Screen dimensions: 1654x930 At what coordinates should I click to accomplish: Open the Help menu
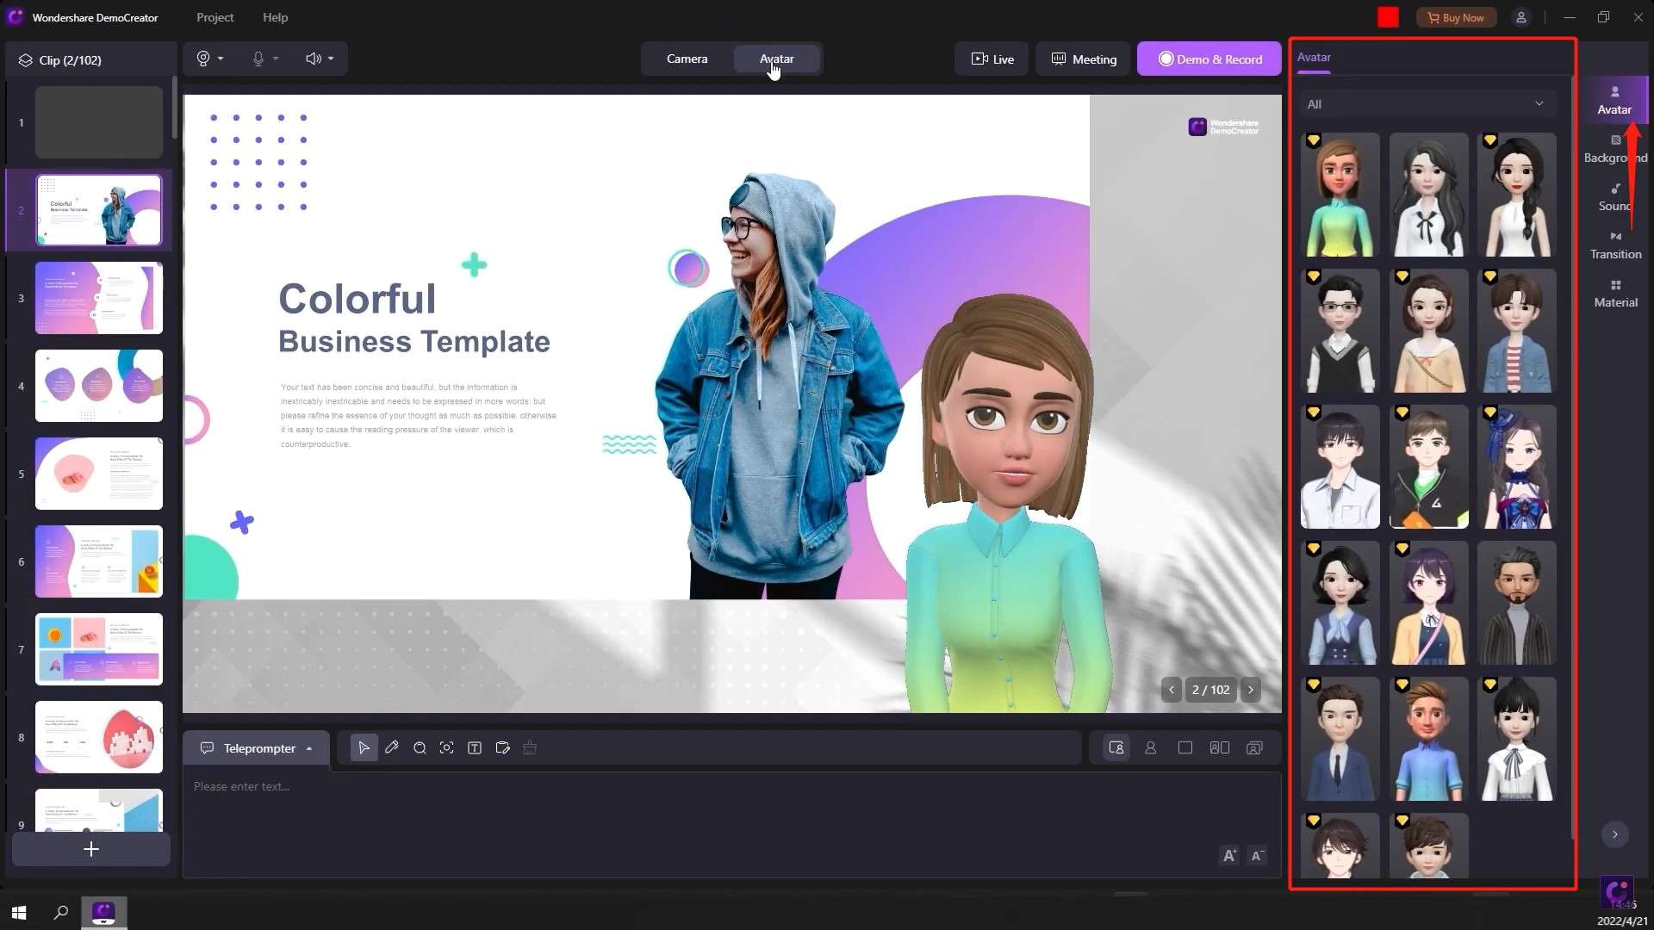(x=275, y=17)
